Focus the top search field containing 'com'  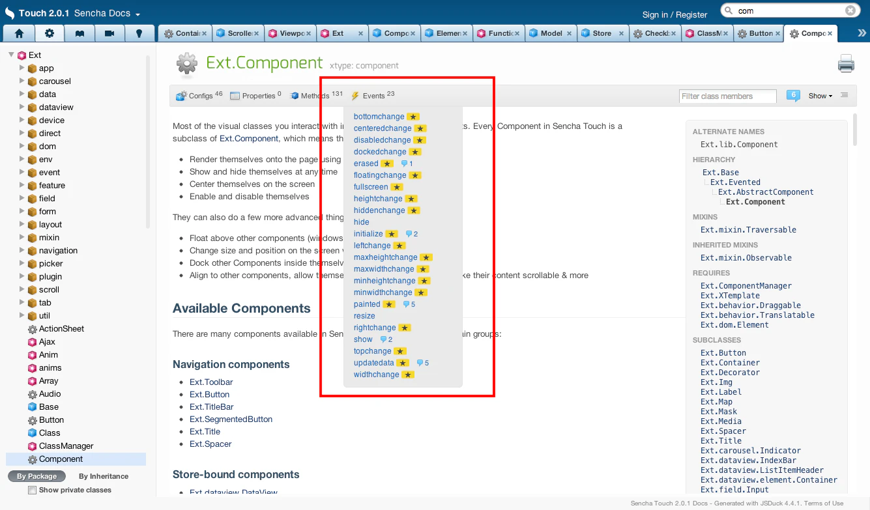pos(789,10)
